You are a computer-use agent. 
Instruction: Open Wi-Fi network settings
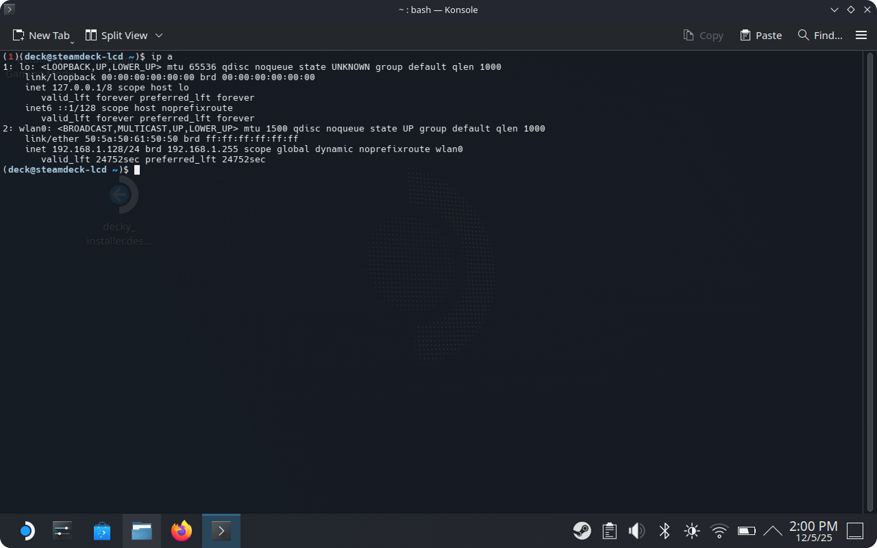[x=719, y=531]
